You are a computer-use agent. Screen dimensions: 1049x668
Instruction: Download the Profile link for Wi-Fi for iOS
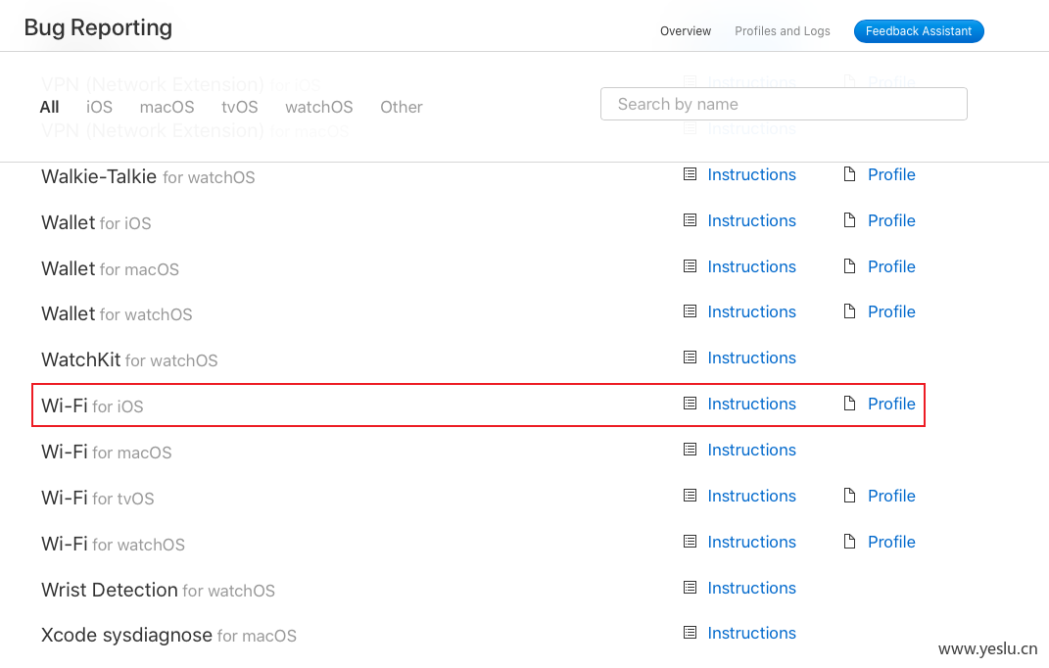pos(891,404)
